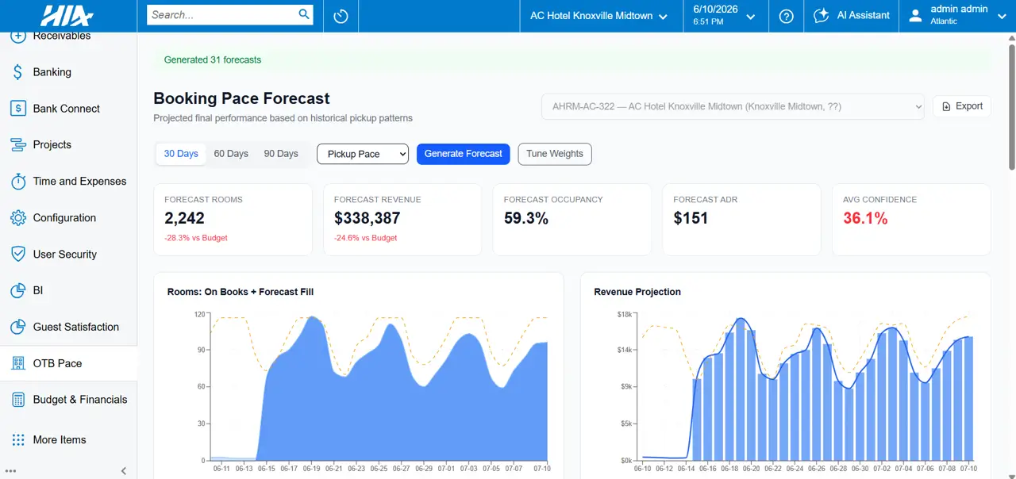
Task: Click the Projects icon in sidebar
Action: click(18, 145)
